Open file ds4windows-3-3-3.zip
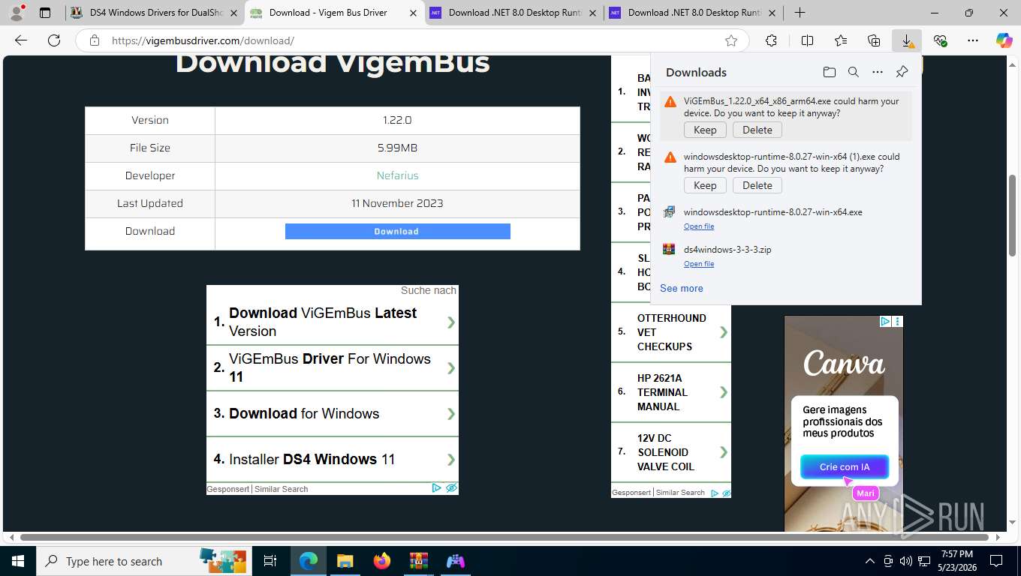1021x576 pixels. pos(699,264)
